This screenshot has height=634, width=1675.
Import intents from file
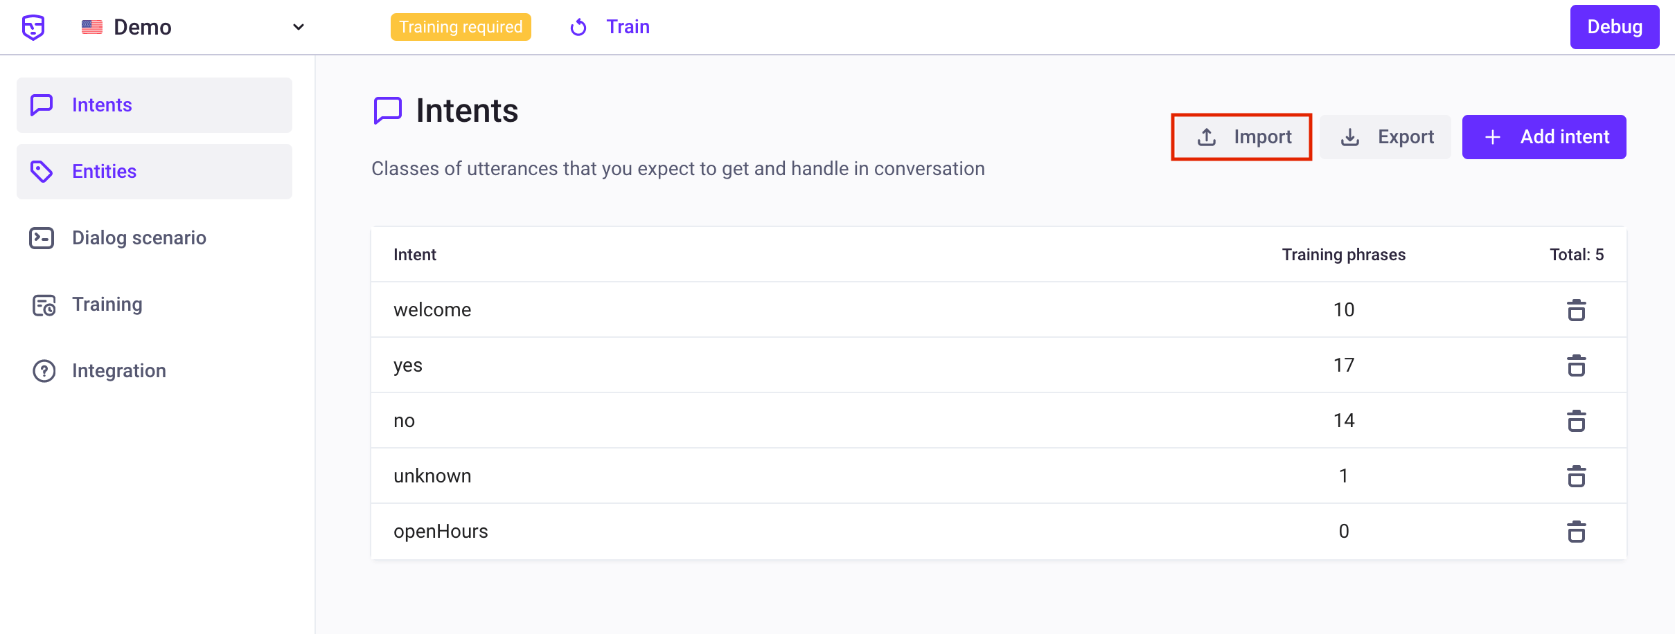coord(1242,137)
